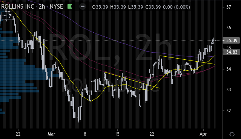
Task: Click the 32 price scale label
Action: click(x=229, y=110)
